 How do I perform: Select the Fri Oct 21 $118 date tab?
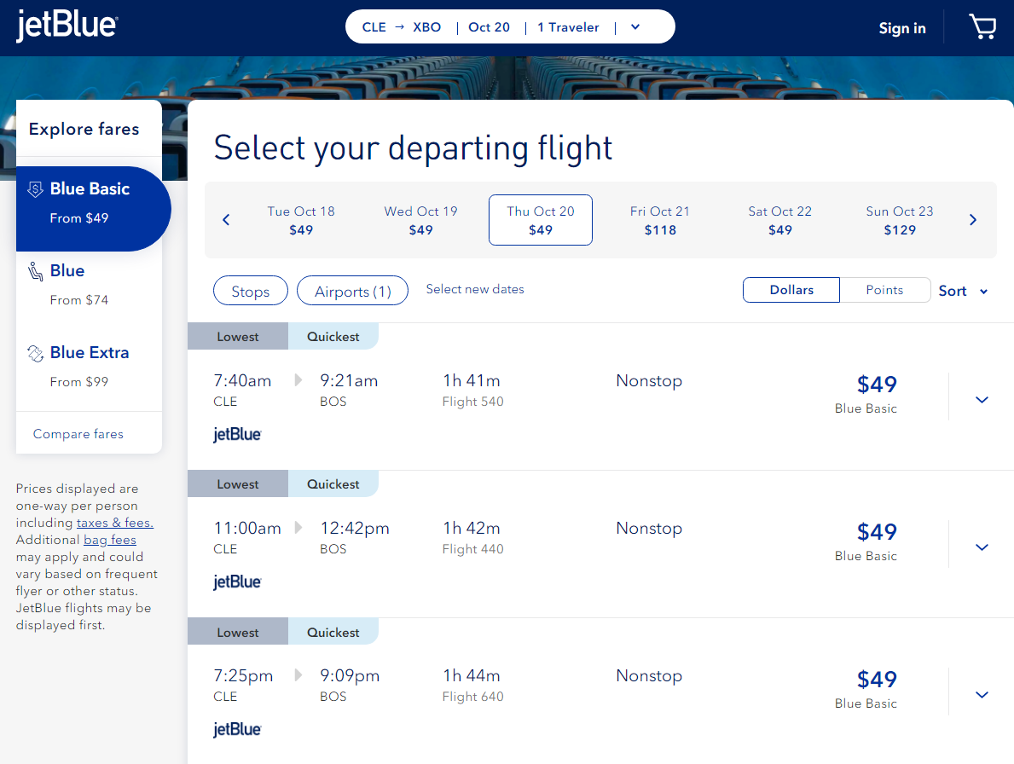[659, 220]
